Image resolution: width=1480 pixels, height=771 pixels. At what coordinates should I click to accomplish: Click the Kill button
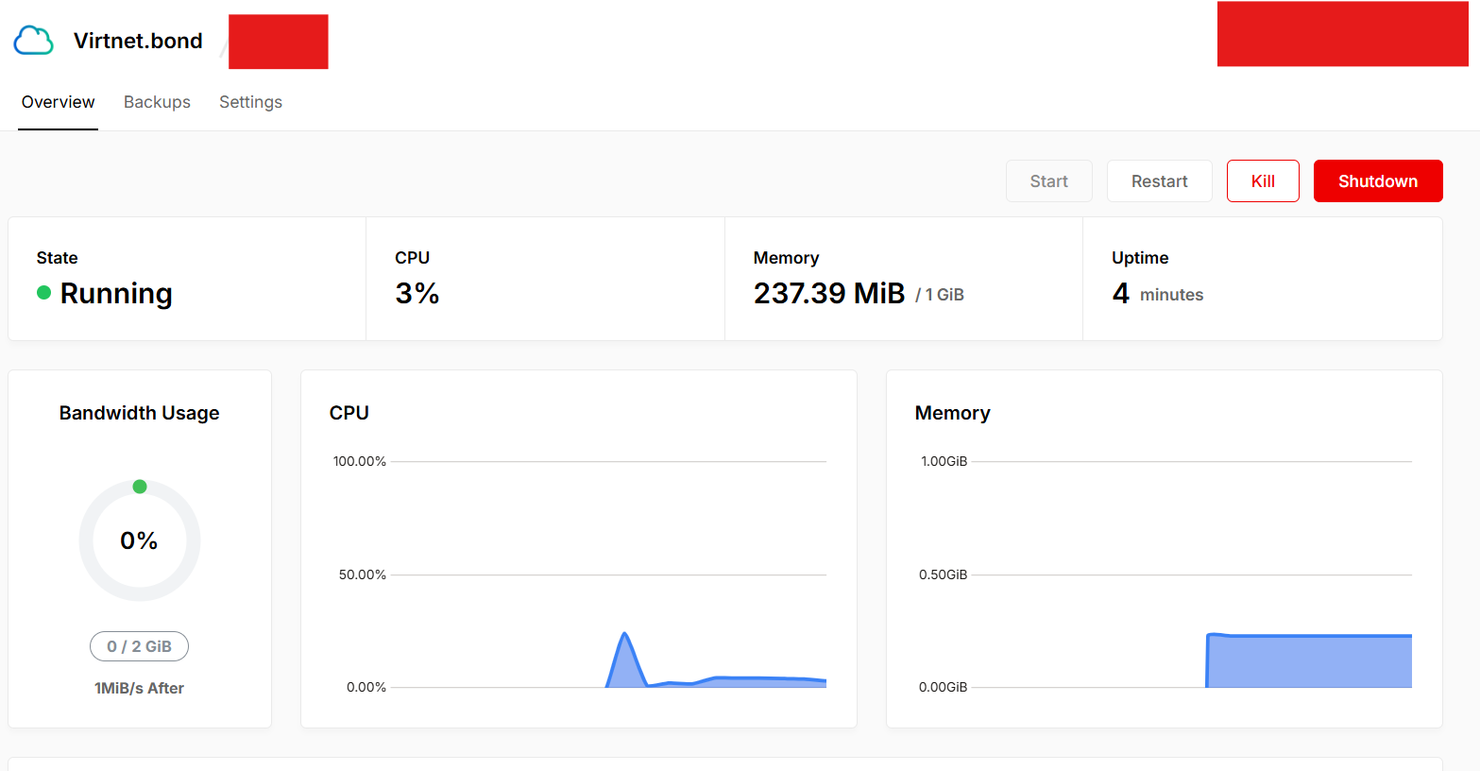coord(1262,181)
